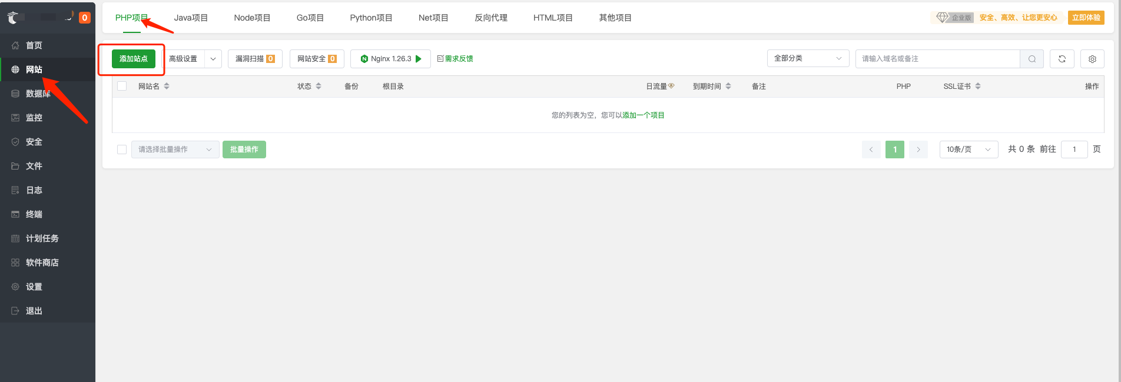Click 退出 to log out
This screenshot has width=1121, height=382.
[47, 311]
